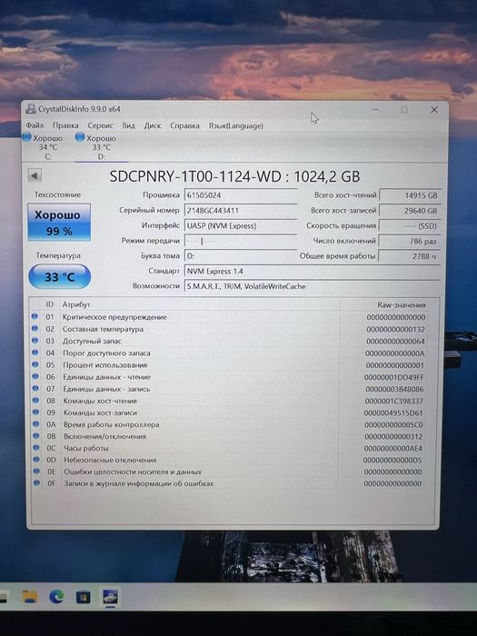Click raw value 00000000000132

tap(395, 329)
